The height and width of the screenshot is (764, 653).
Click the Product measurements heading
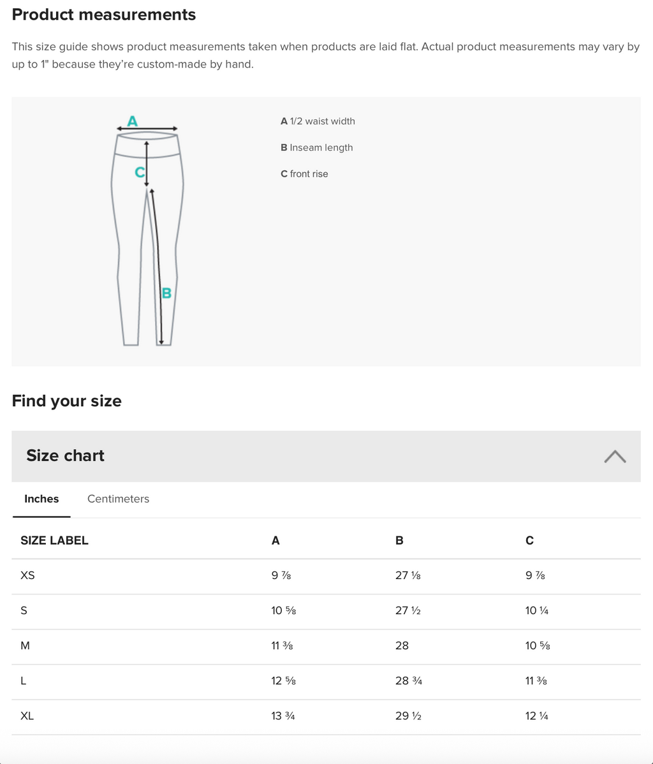(x=103, y=15)
